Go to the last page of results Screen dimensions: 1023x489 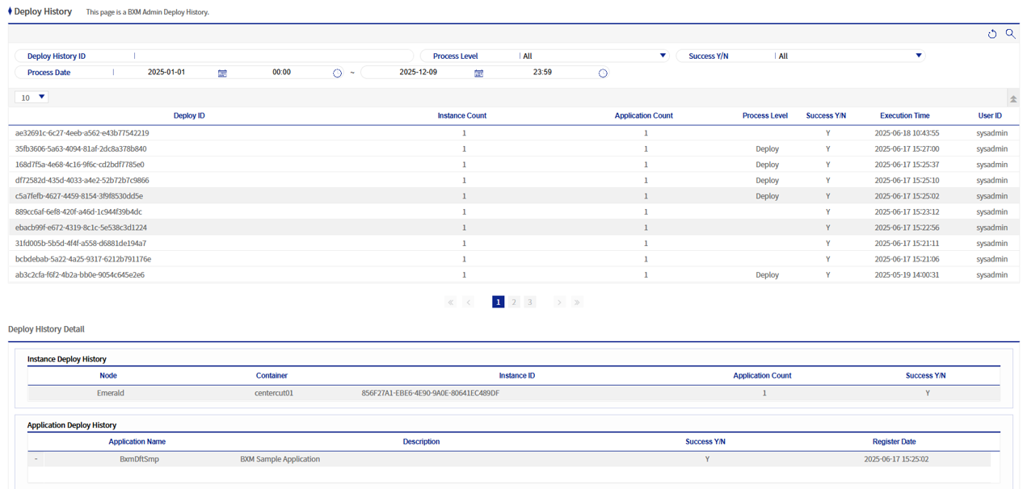click(x=577, y=303)
